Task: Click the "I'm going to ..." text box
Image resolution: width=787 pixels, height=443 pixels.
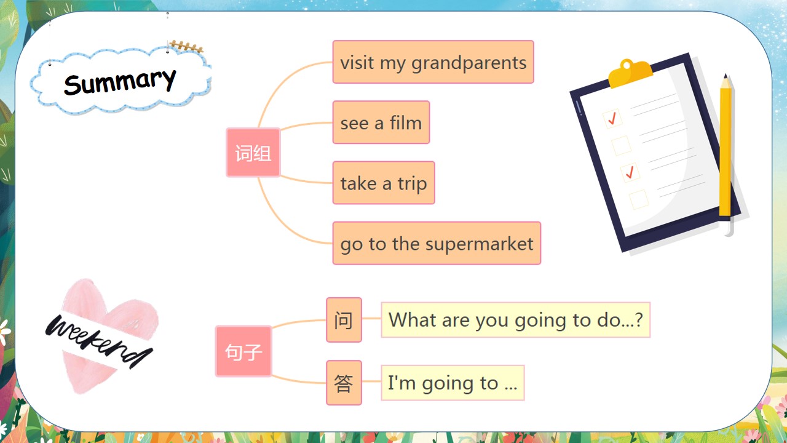Action: (x=453, y=383)
